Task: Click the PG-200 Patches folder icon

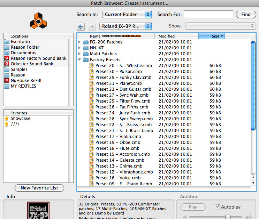Action: click(x=86, y=42)
